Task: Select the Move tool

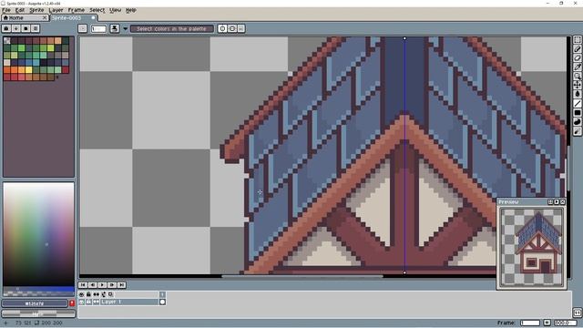Action: pos(577,85)
